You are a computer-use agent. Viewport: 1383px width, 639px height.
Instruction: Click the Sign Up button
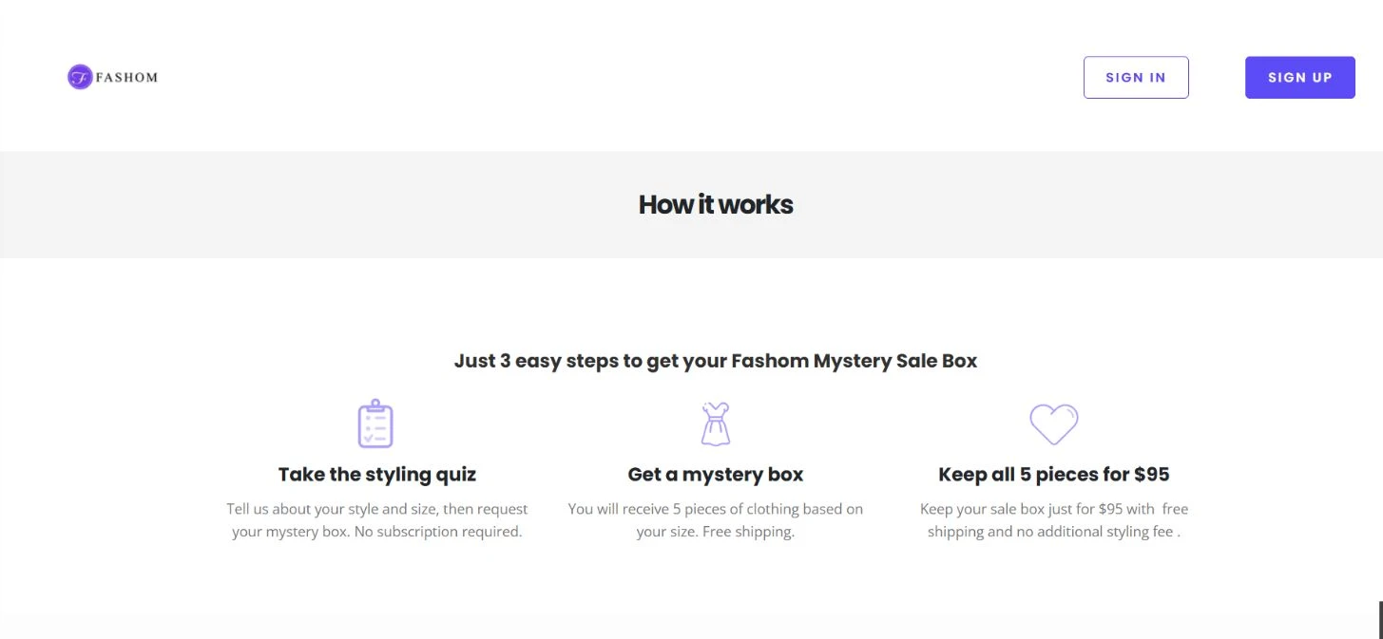point(1300,78)
